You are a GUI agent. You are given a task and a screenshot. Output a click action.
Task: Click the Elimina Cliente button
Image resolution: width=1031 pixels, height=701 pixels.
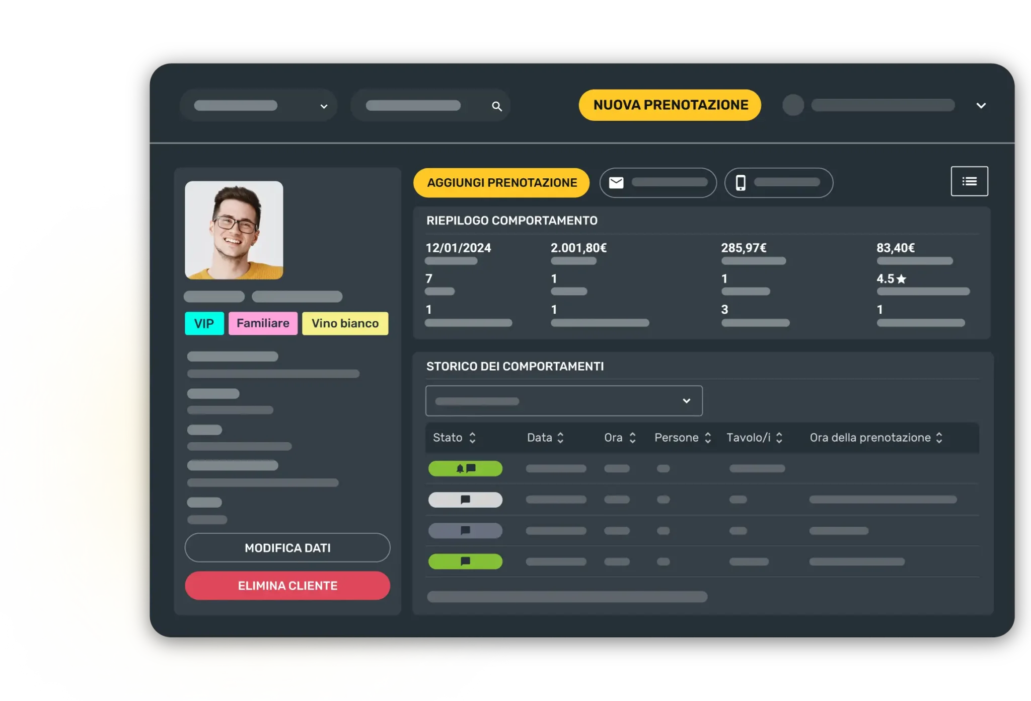[287, 586]
